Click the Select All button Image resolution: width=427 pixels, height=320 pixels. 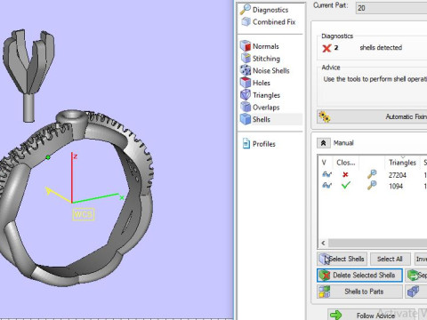coord(390,259)
